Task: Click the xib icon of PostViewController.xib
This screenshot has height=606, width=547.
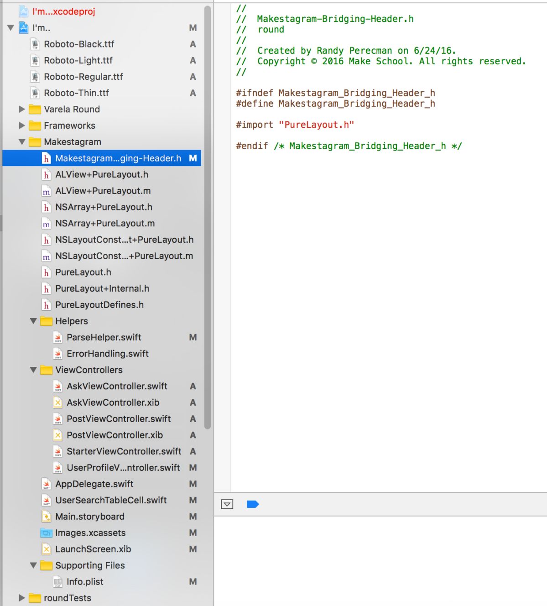Action: 57,435
